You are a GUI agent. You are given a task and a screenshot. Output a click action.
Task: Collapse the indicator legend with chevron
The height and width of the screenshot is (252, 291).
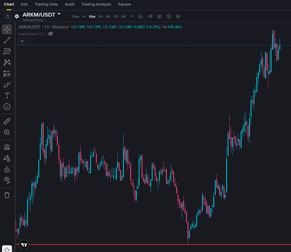pos(22,41)
